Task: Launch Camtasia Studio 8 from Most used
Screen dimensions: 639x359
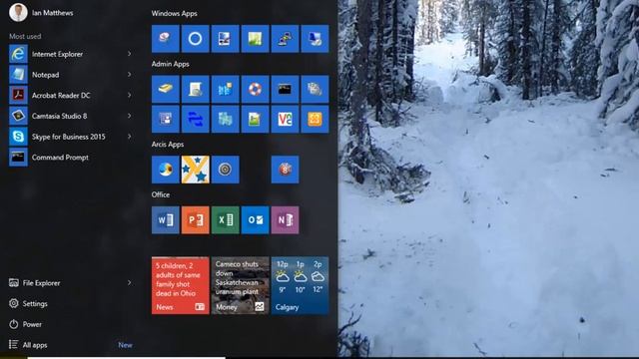Action: click(x=71, y=116)
